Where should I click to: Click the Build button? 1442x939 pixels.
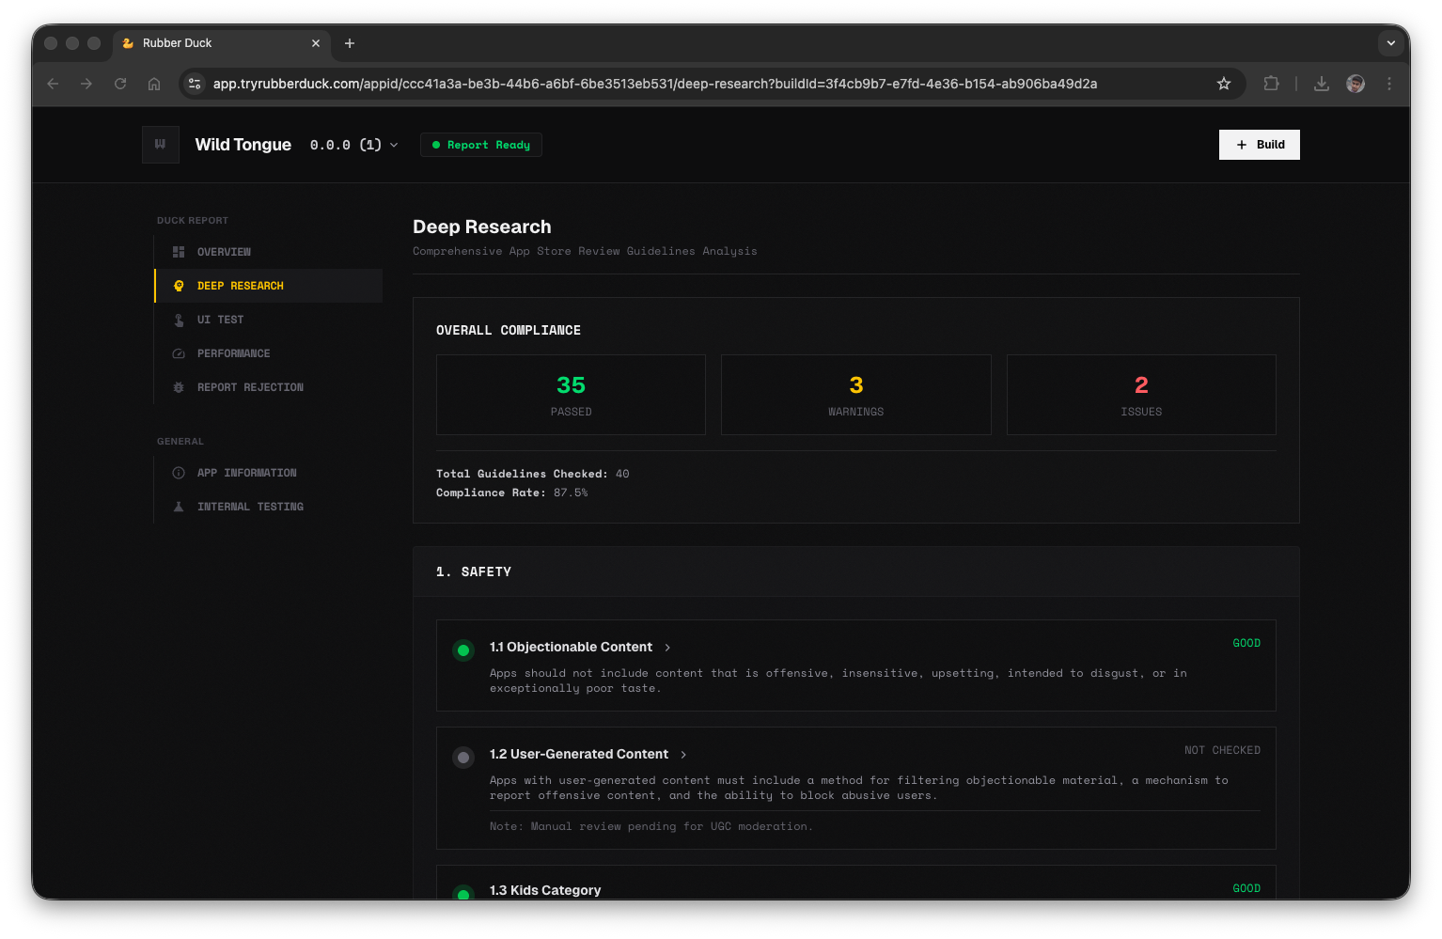1259,144
